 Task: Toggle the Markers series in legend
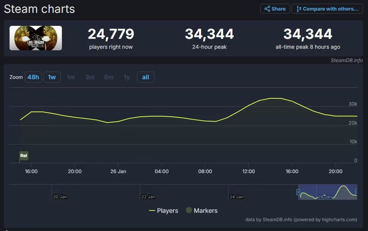click(202, 211)
